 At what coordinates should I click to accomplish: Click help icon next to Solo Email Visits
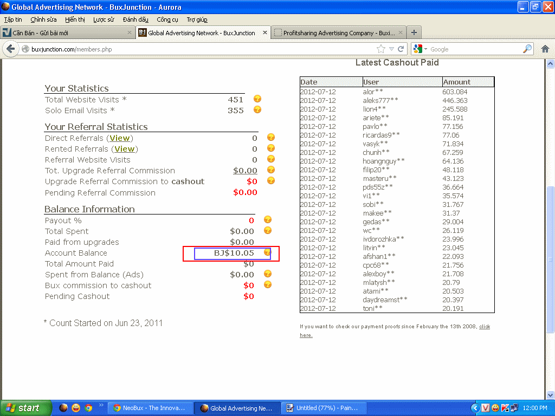click(x=257, y=109)
